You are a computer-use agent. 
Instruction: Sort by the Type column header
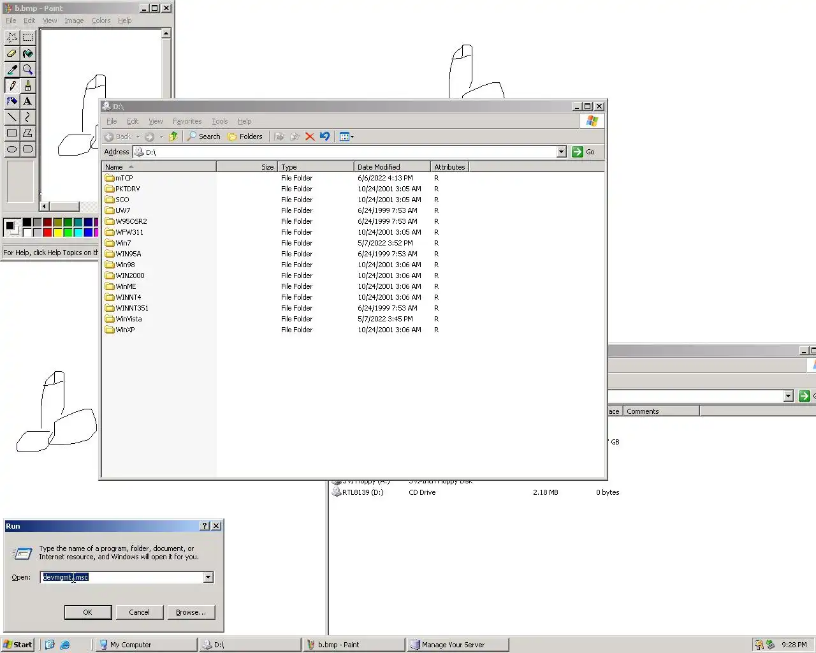[316, 167]
